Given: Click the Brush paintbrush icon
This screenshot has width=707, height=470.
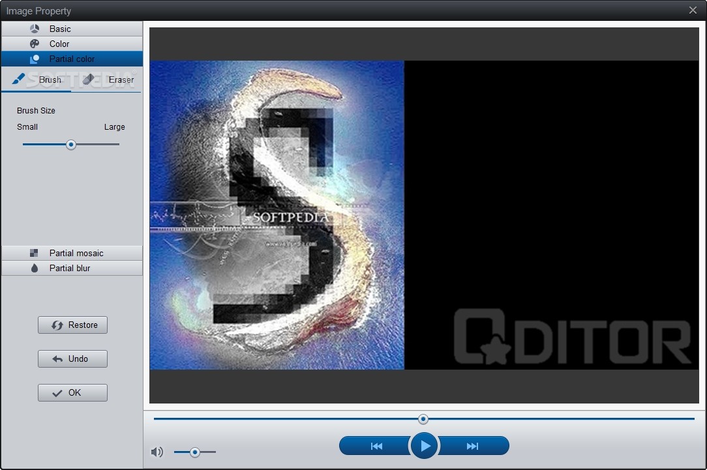Looking at the screenshot, I should pos(18,79).
